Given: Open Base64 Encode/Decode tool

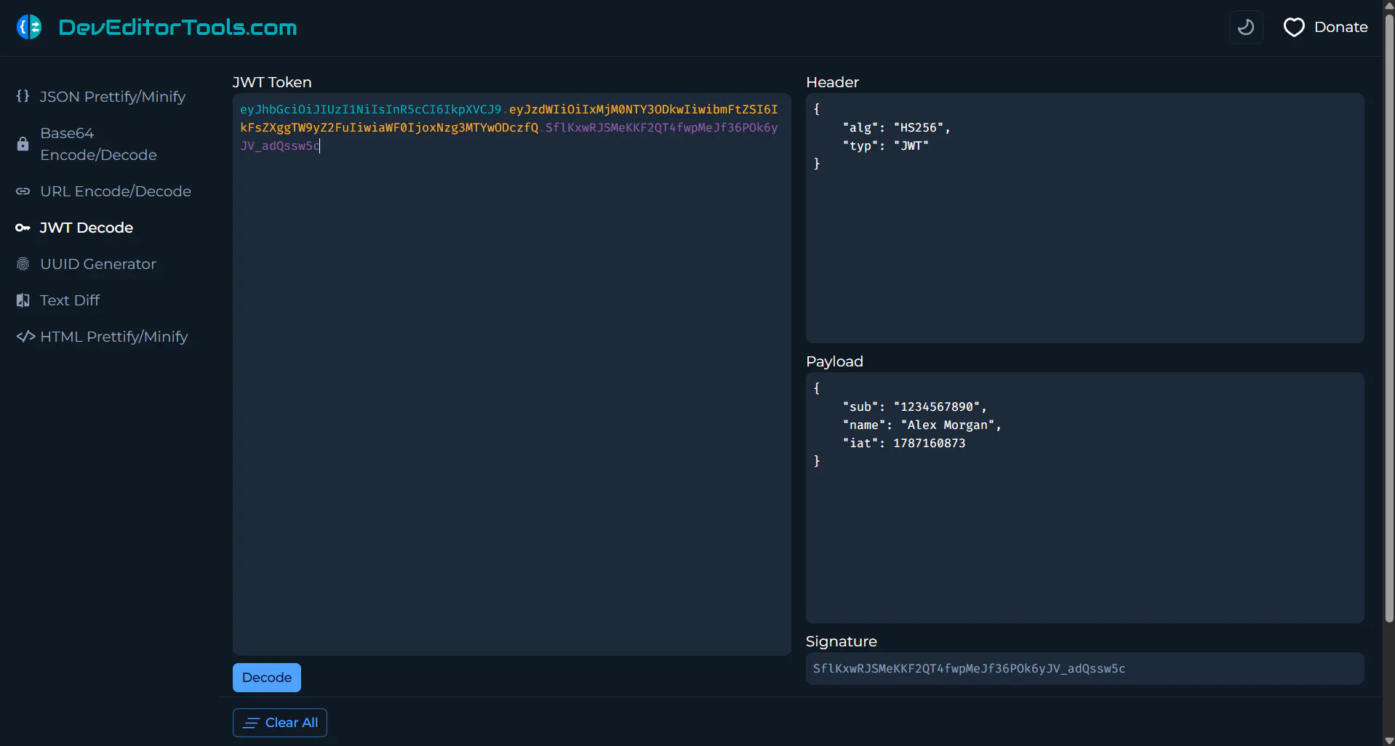Looking at the screenshot, I should [98, 144].
